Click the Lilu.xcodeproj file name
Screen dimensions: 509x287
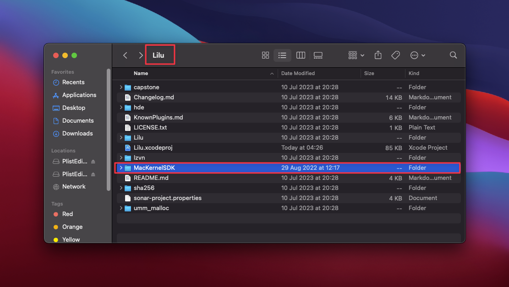pos(153,147)
